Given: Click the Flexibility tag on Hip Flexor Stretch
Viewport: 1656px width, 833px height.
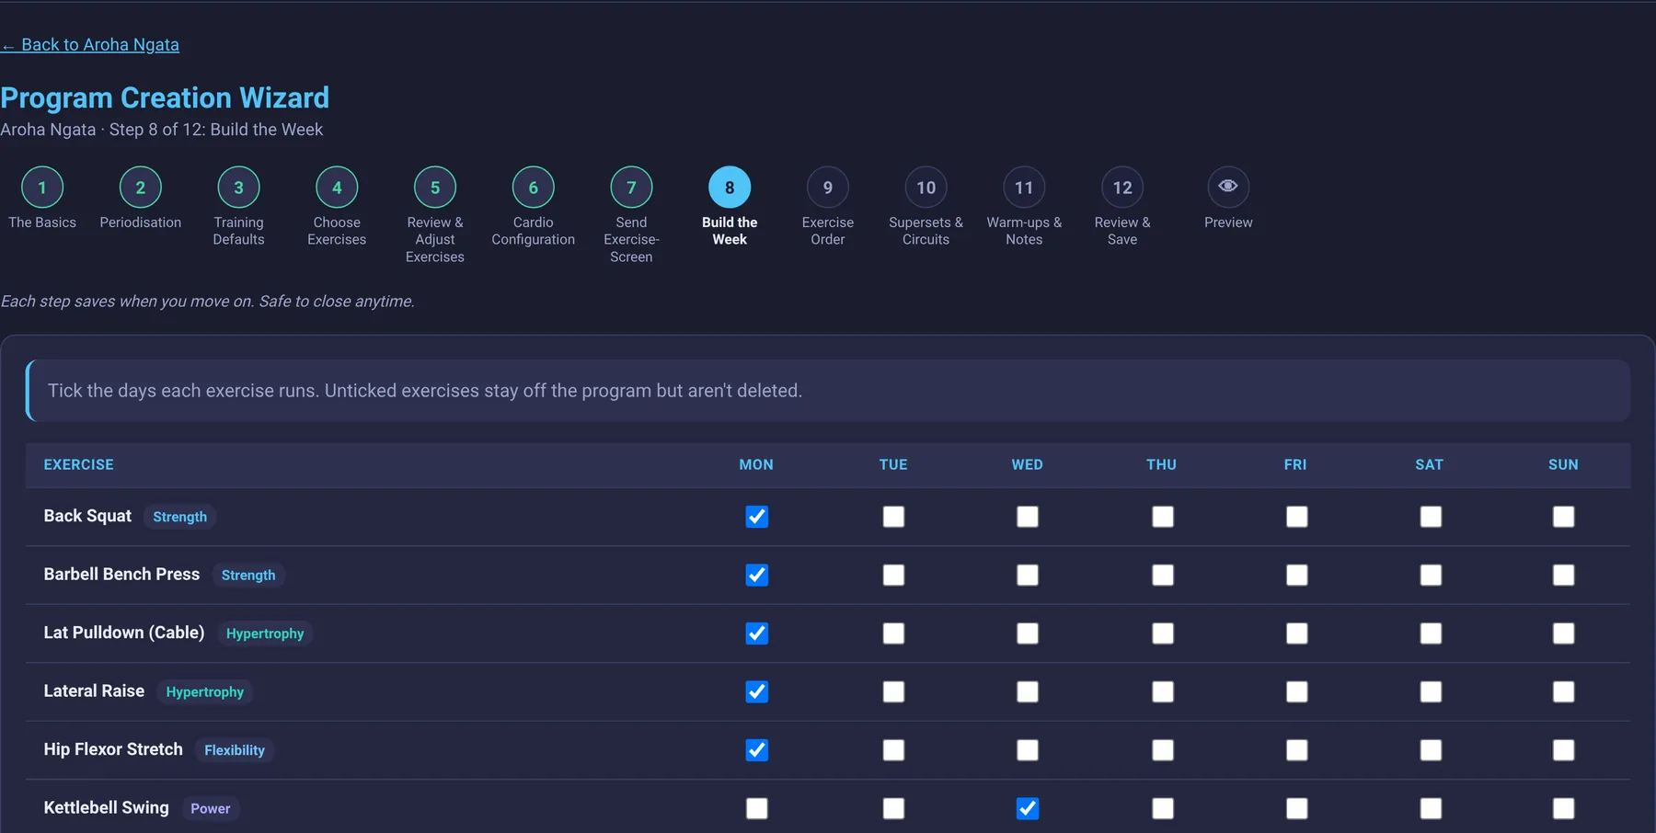Looking at the screenshot, I should click(x=235, y=750).
